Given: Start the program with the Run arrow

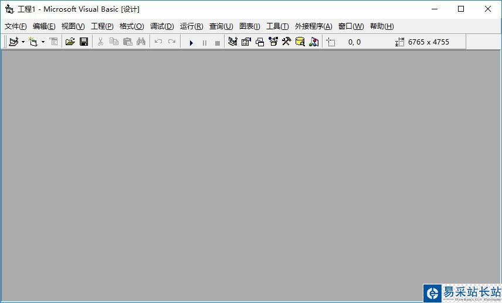Looking at the screenshot, I should tap(191, 43).
